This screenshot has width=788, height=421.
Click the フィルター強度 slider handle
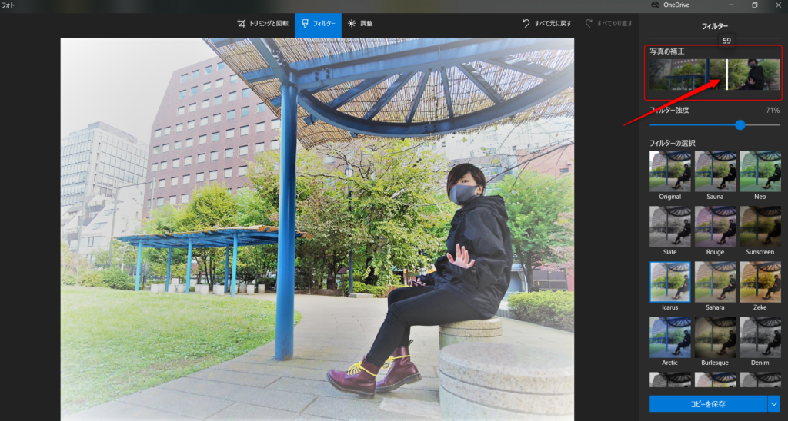pos(740,124)
